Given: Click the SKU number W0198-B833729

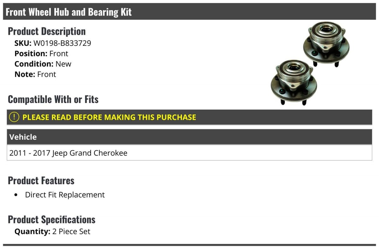Looking at the screenshot, I should [62, 43].
